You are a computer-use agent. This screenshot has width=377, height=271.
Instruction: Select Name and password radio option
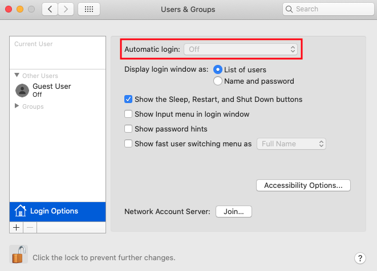tap(217, 81)
